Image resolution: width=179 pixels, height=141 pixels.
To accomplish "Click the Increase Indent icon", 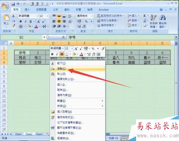I will pos(59,26).
